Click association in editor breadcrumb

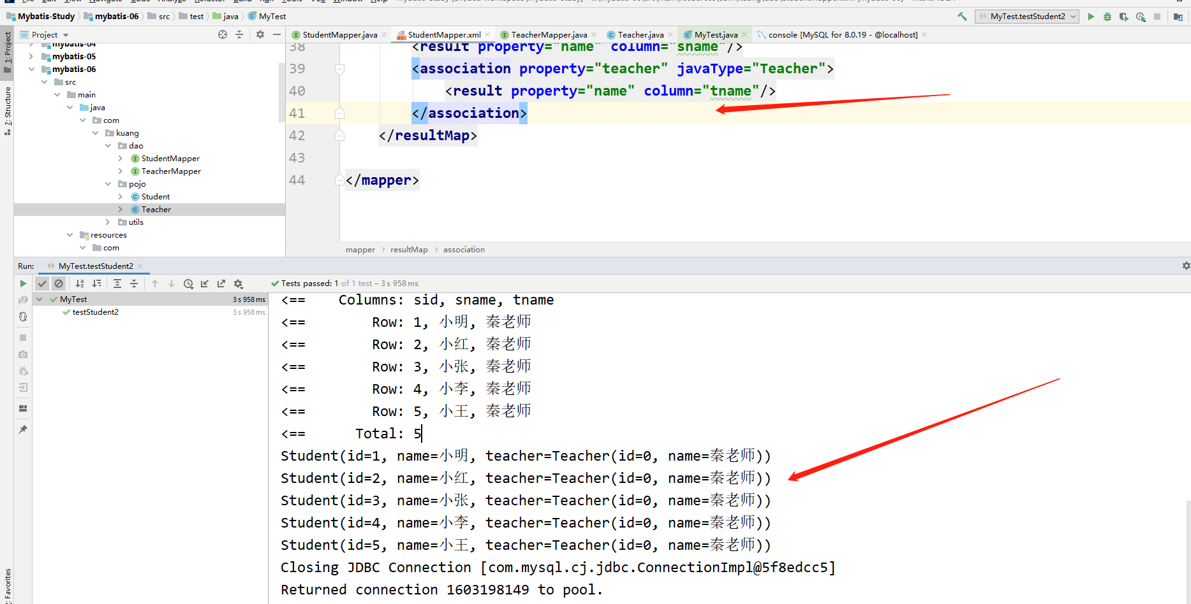tap(464, 250)
